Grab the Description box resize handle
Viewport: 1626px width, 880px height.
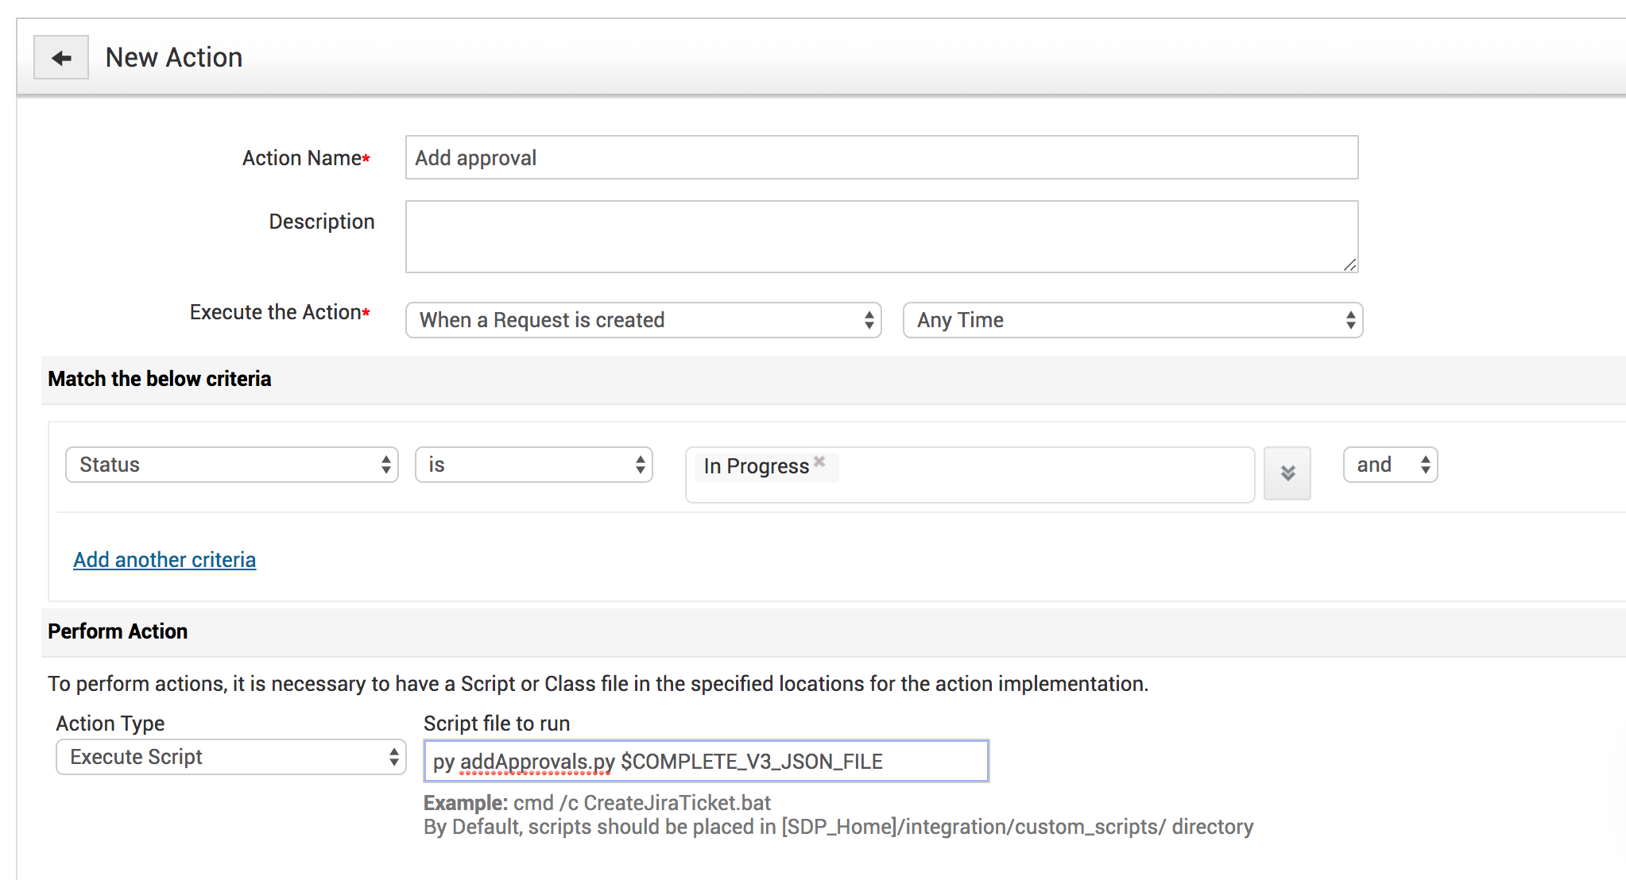[1349, 264]
